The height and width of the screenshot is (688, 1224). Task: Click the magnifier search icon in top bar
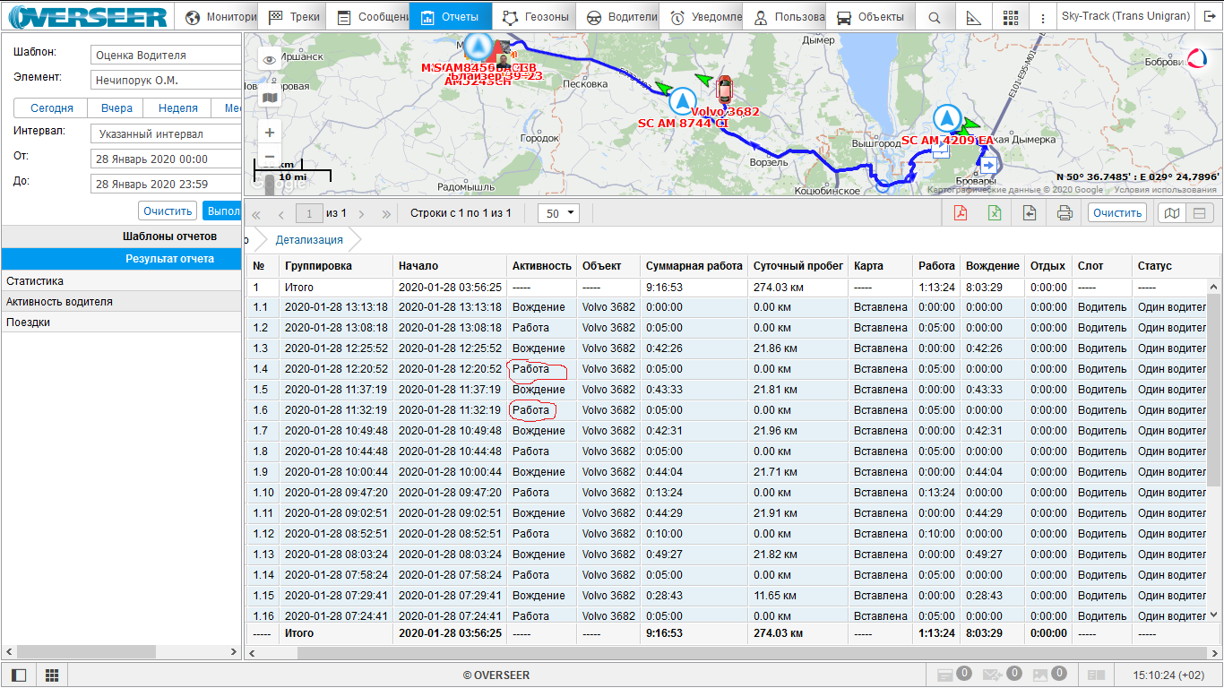click(935, 17)
